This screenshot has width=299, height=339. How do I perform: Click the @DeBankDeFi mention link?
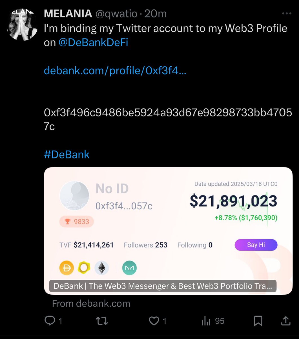coord(93,43)
